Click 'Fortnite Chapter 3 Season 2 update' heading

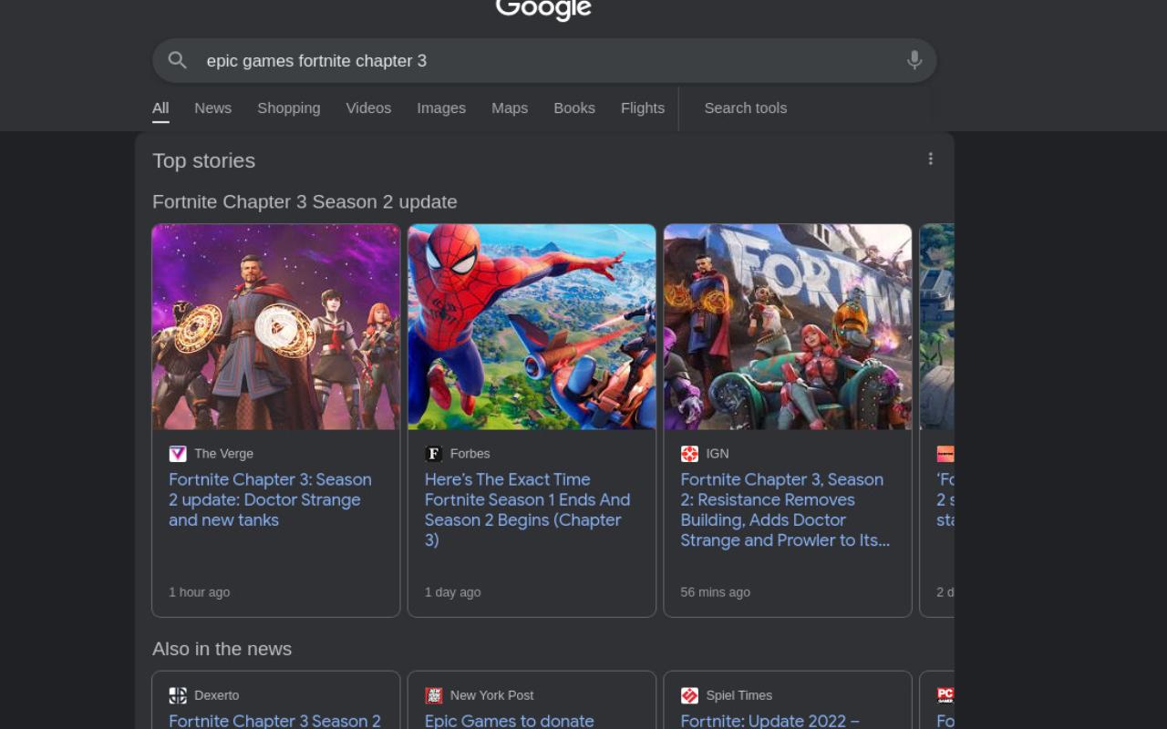coord(305,201)
